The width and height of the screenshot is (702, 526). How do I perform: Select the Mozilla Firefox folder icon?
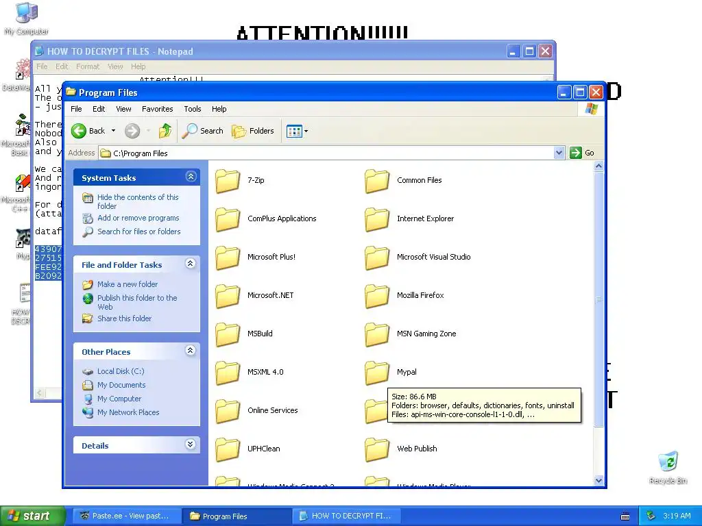click(x=377, y=297)
